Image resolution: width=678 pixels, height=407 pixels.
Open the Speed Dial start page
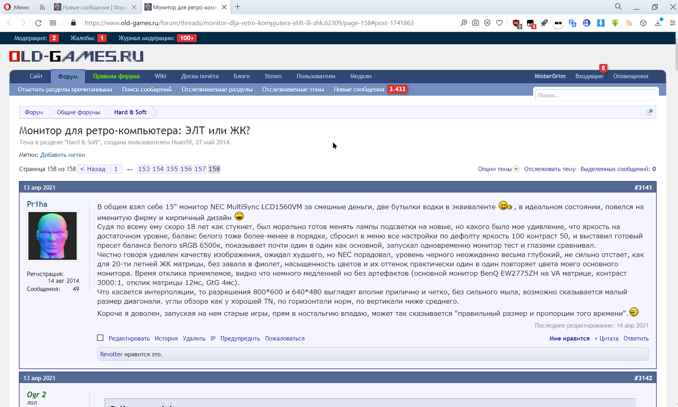pos(53,23)
